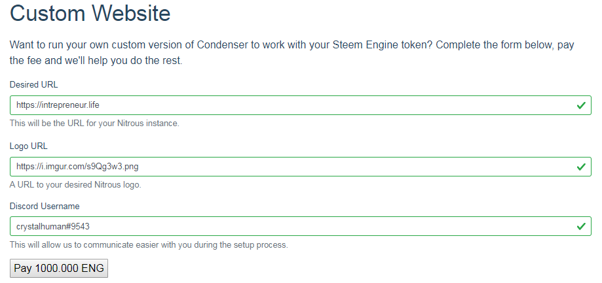Click the "Desired URL" field label
Viewport: 602px width, 283px height.
click(x=33, y=85)
